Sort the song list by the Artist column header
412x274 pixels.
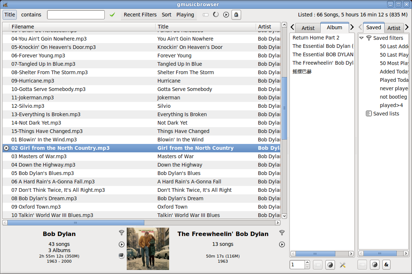tap(268, 27)
